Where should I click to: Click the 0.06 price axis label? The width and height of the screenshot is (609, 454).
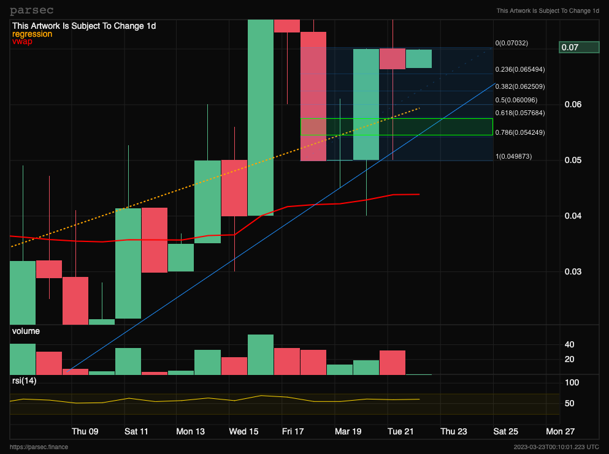point(573,104)
